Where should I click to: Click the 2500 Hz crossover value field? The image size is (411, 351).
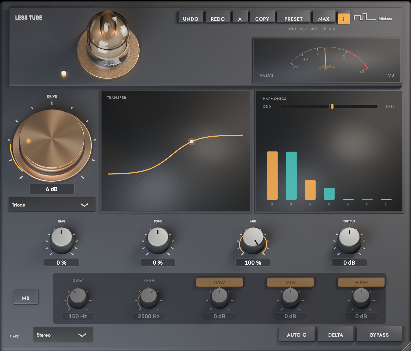pos(149,316)
